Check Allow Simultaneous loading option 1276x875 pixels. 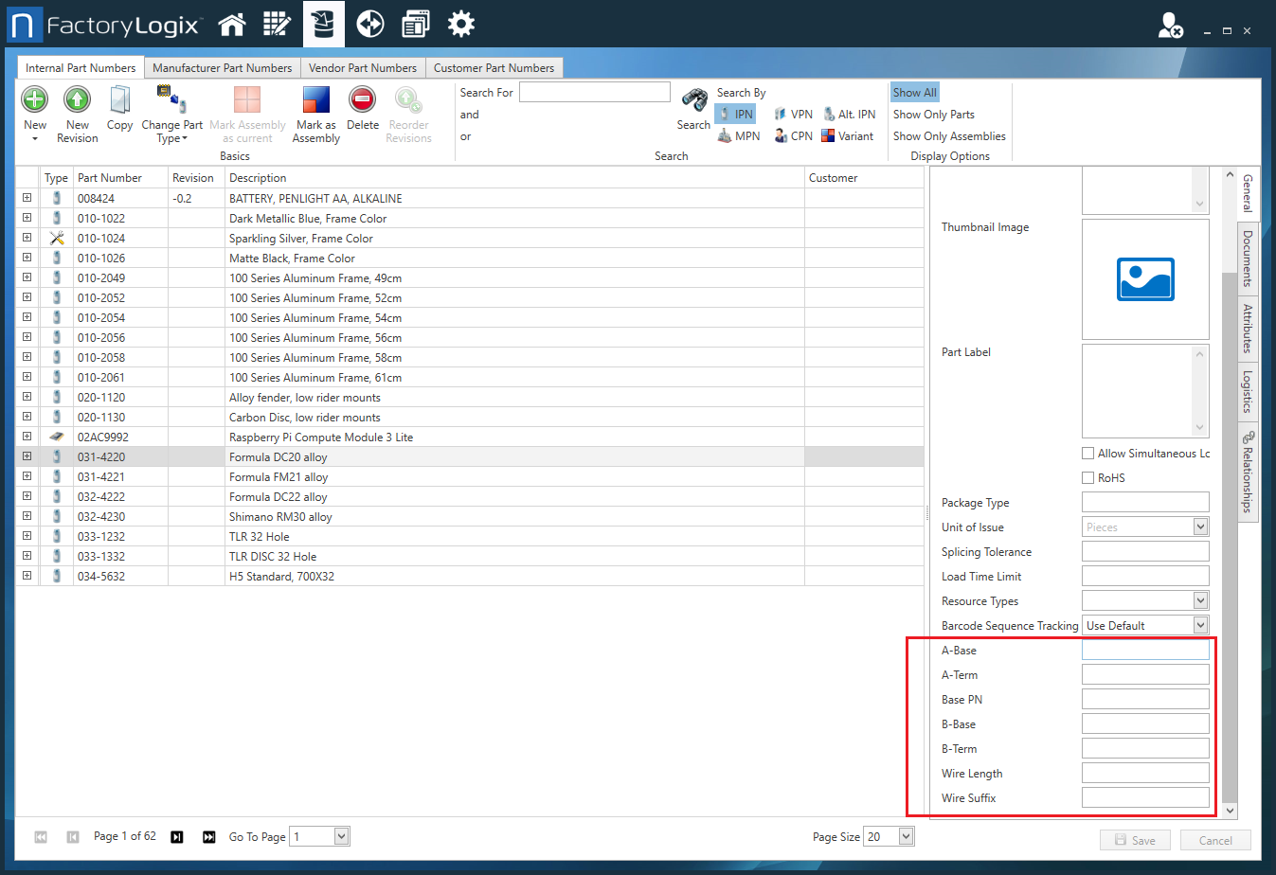(1087, 453)
